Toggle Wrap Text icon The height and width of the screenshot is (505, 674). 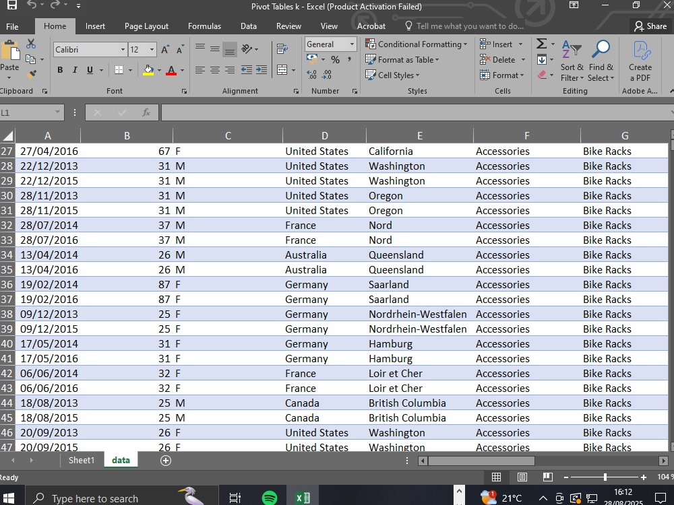(282, 49)
